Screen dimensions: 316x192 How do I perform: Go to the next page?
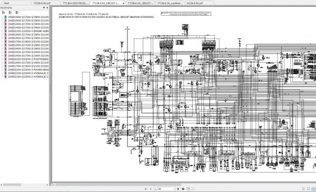pos(178,189)
